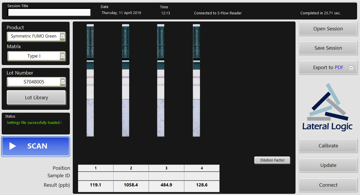Click the Save Session button
The height and width of the screenshot is (195, 360).
(328, 48)
